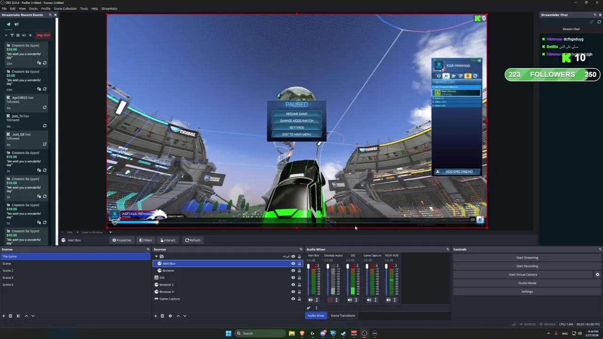
Task: Unlock the Browser 3 source
Action: coord(299,292)
